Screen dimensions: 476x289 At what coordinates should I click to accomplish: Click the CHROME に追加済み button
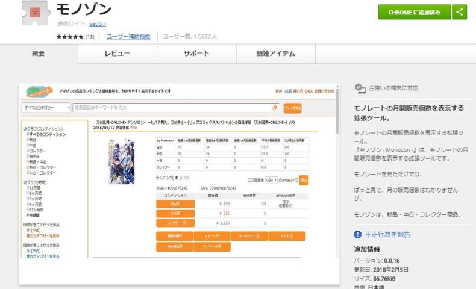point(415,12)
